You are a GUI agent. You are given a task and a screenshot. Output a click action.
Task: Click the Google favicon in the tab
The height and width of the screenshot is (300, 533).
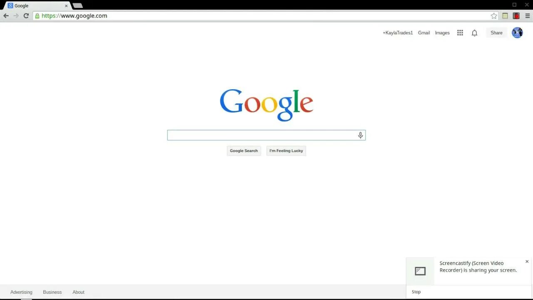coord(10,6)
